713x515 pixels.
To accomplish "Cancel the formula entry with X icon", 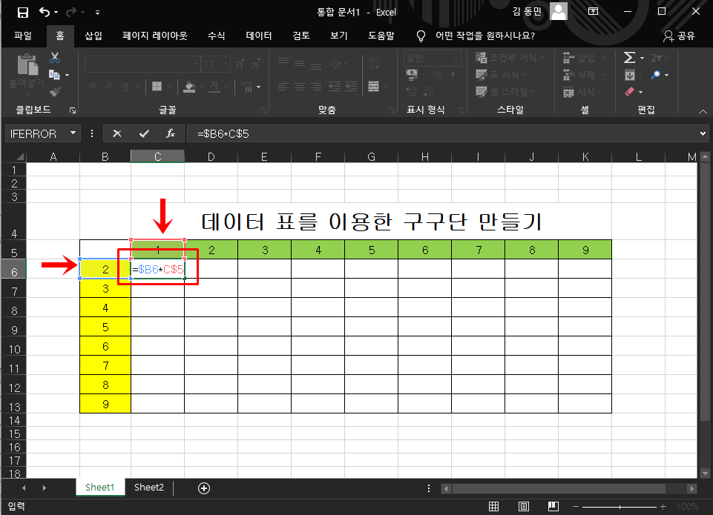I will pos(117,133).
